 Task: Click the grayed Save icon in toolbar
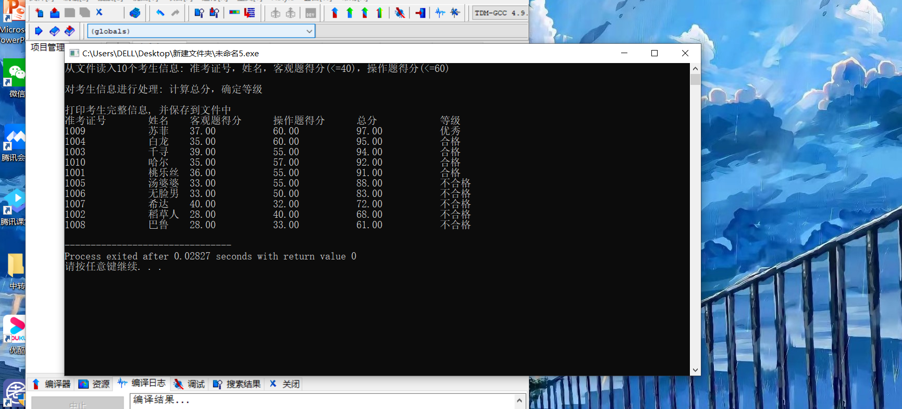tap(70, 13)
